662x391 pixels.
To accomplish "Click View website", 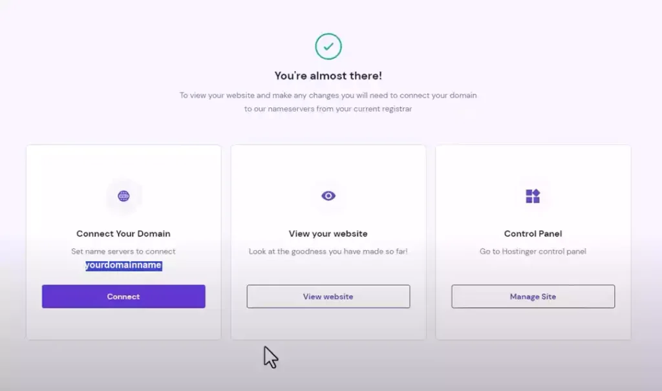I will [x=328, y=296].
